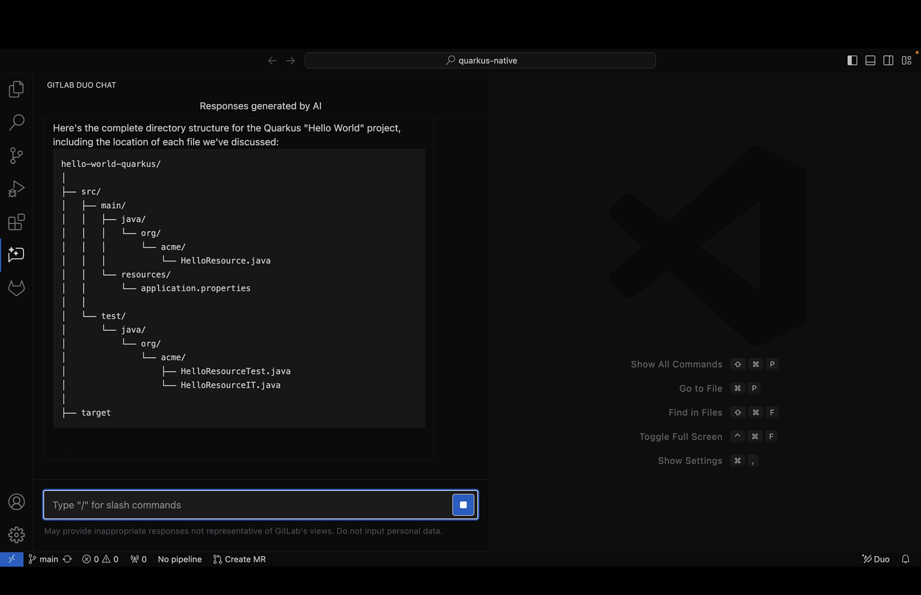Click the GITLAB DUO CHAT panel title
921x595 pixels.
click(82, 85)
